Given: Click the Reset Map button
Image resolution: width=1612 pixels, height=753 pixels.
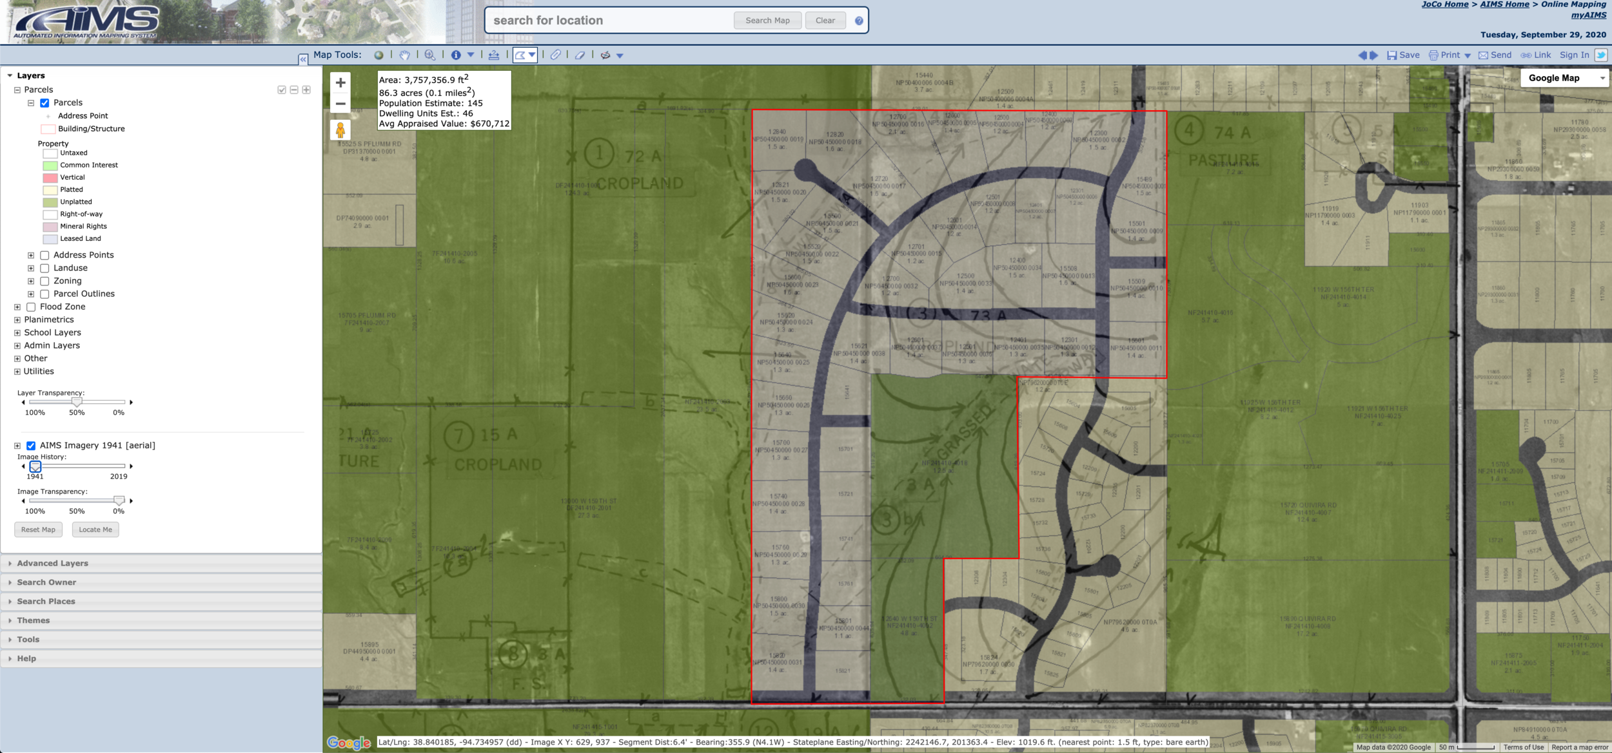Looking at the screenshot, I should point(38,529).
